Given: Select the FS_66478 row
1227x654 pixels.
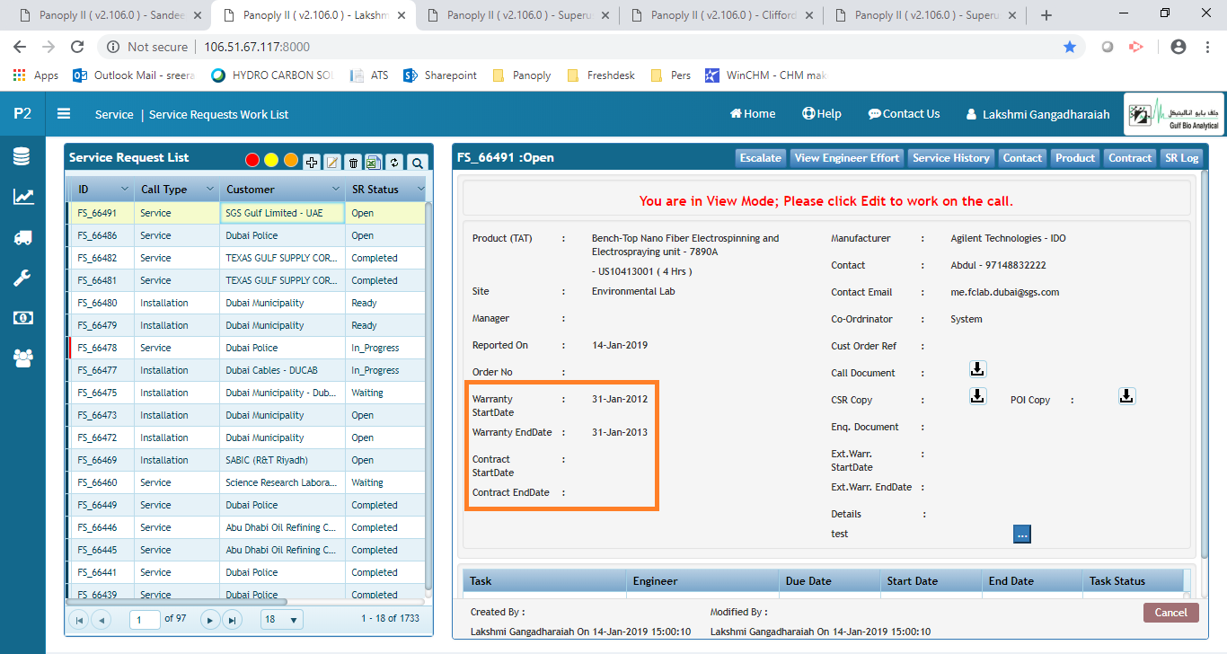Looking at the screenshot, I should click(x=247, y=348).
